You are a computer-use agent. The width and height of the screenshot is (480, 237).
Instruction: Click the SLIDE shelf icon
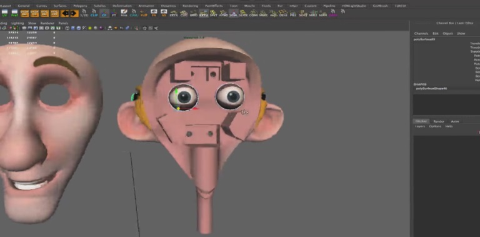click(243, 13)
